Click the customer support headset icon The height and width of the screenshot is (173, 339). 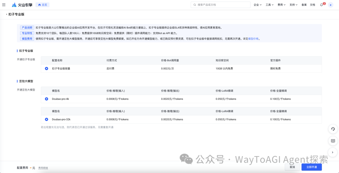(x=333, y=129)
